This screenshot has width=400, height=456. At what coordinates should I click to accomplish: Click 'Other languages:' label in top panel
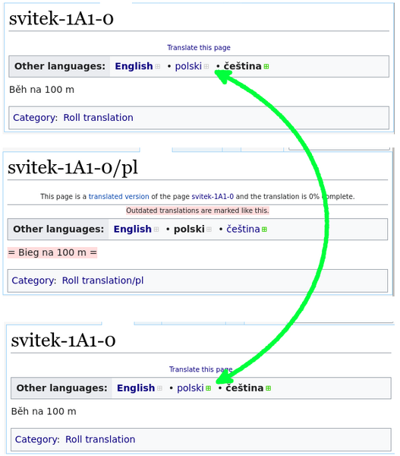tap(60, 66)
